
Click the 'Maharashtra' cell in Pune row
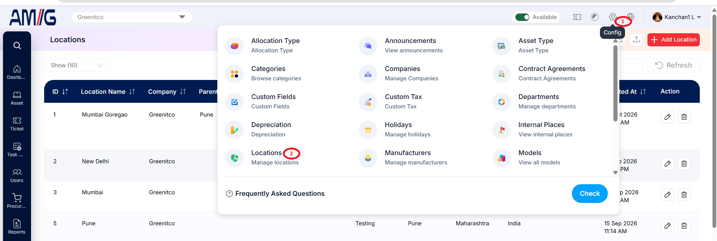click(472, 223)
